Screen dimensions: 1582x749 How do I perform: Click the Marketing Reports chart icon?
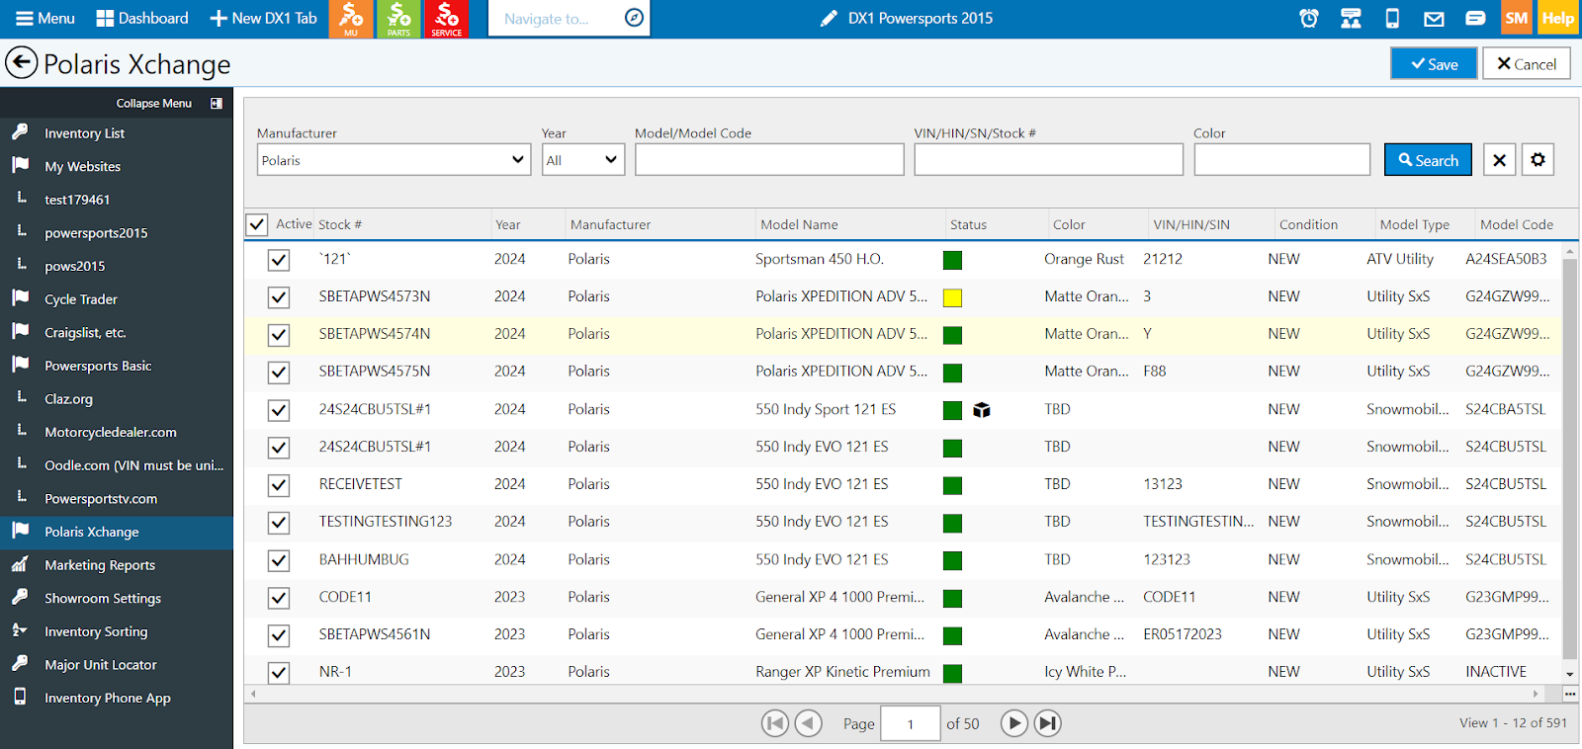click(x=20, y=564)
